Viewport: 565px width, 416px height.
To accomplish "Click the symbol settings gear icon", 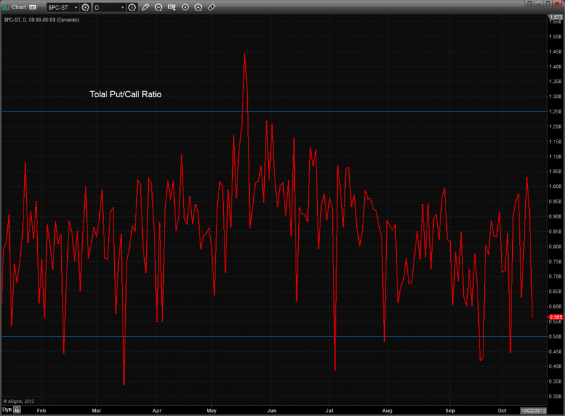I will point(85,7).
